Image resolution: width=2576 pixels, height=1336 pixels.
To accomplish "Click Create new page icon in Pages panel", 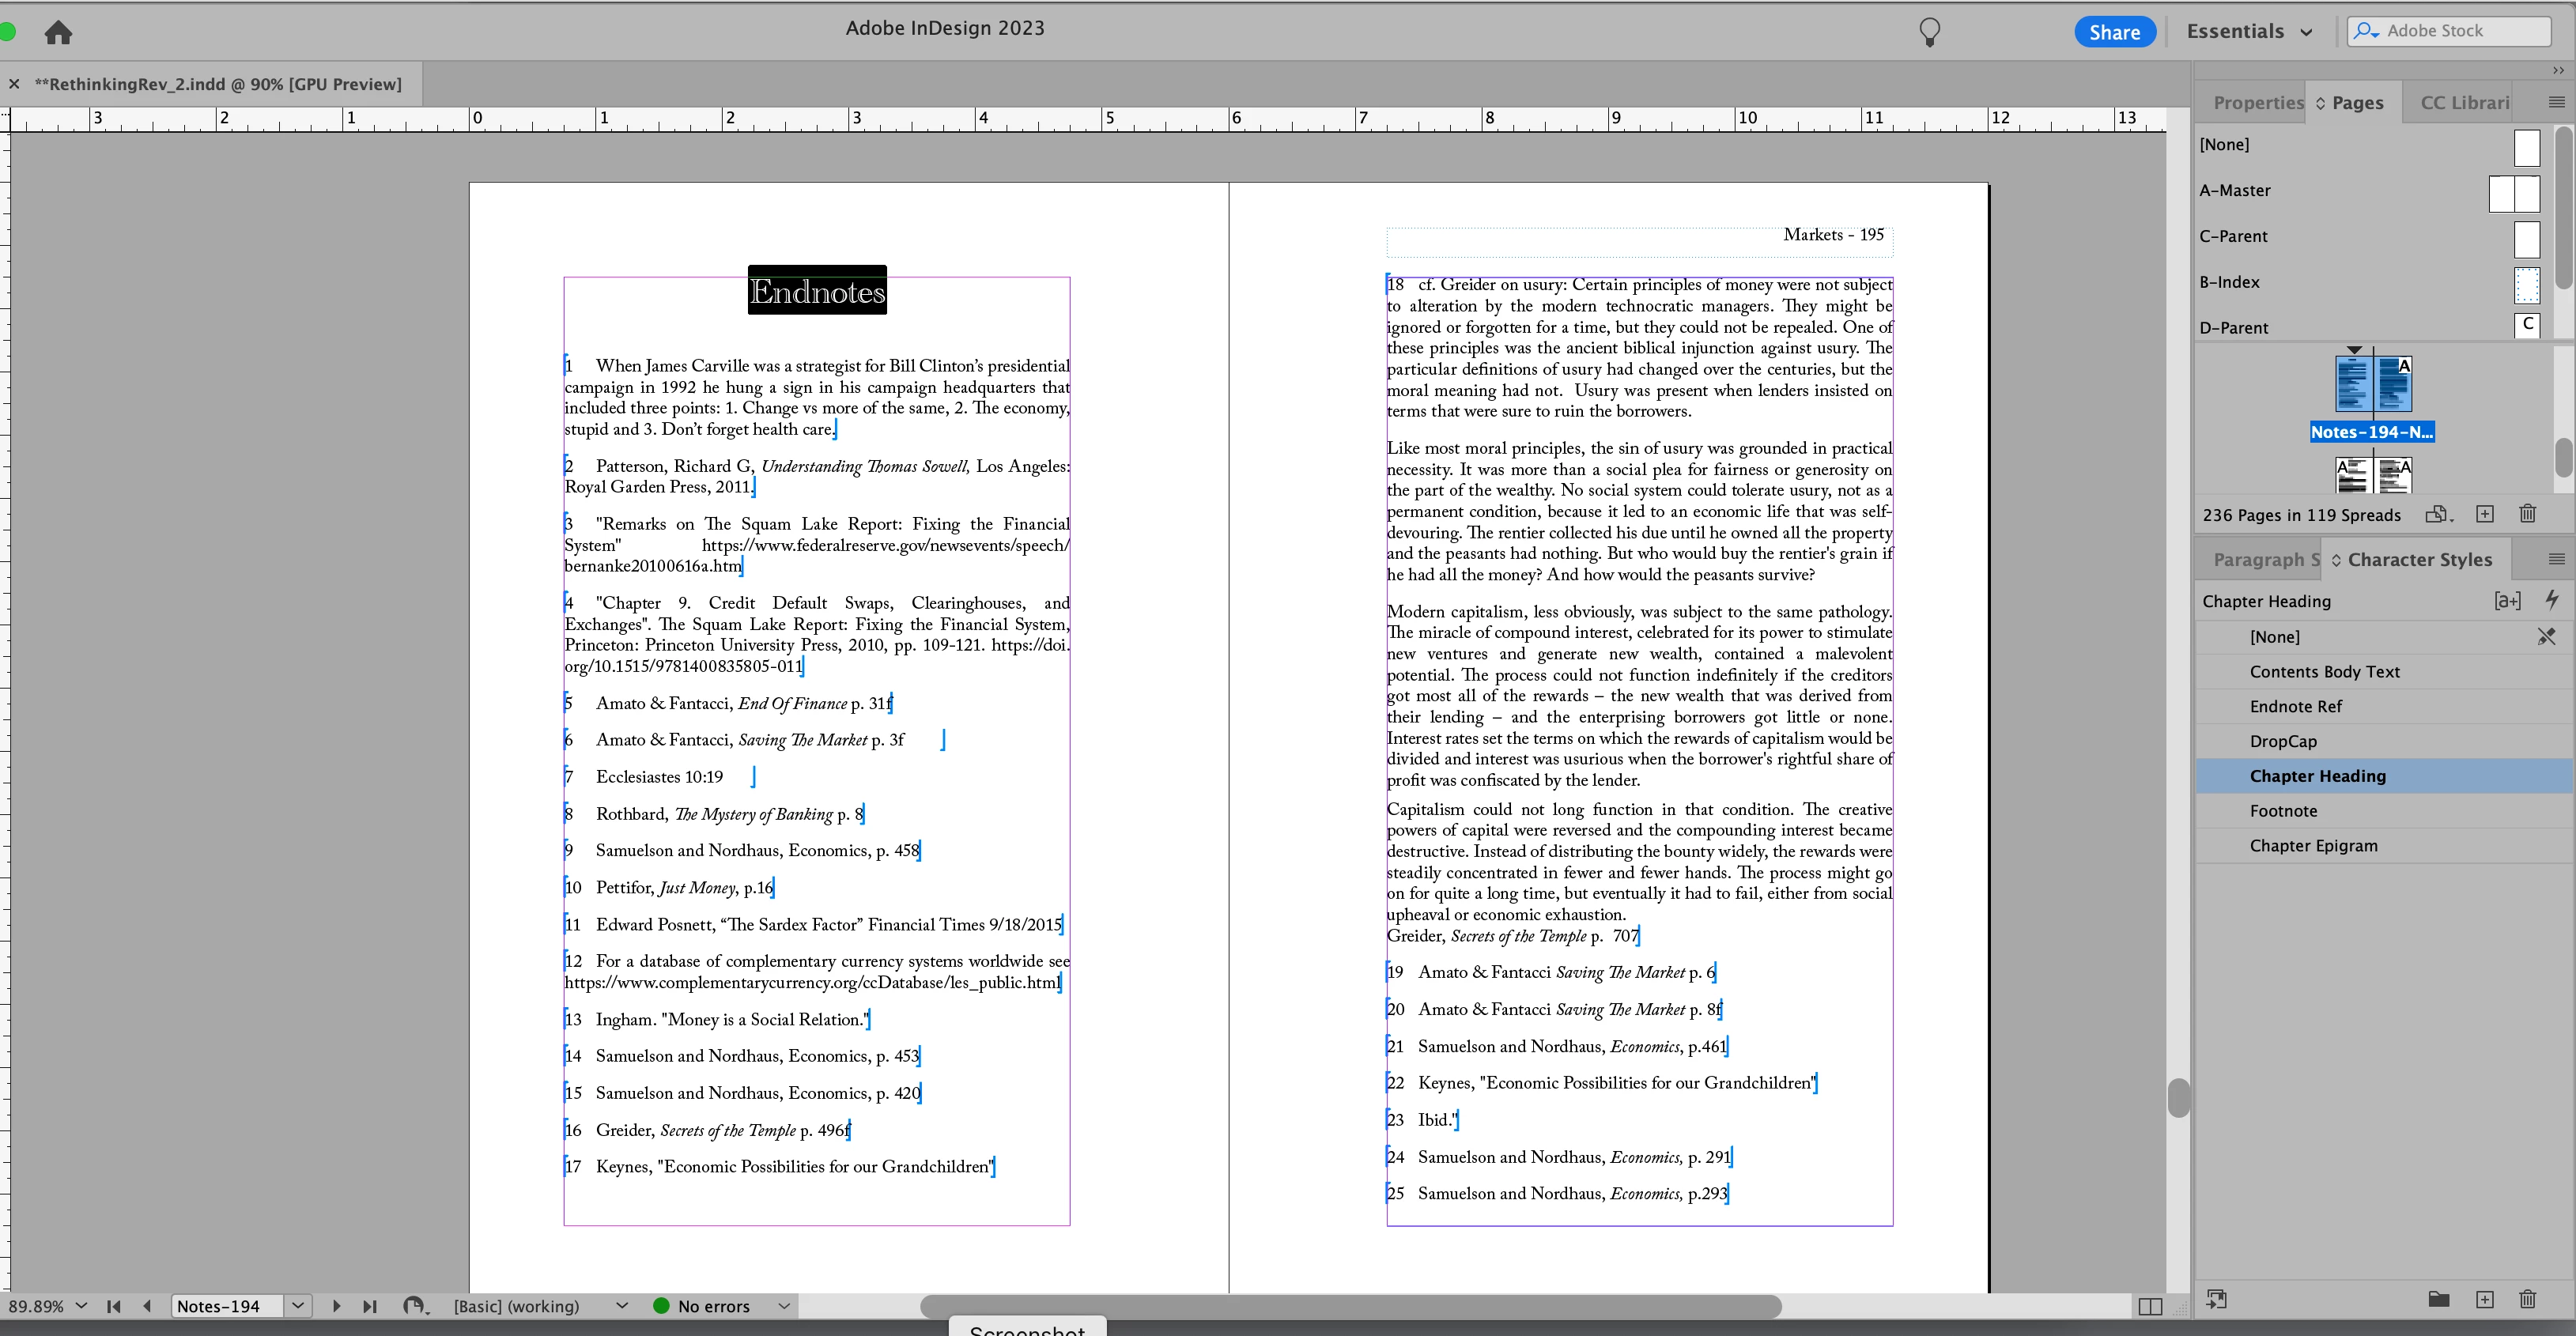I will 2484,514.
